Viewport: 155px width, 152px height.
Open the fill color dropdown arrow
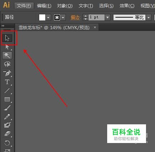click(x=48, y=18)
